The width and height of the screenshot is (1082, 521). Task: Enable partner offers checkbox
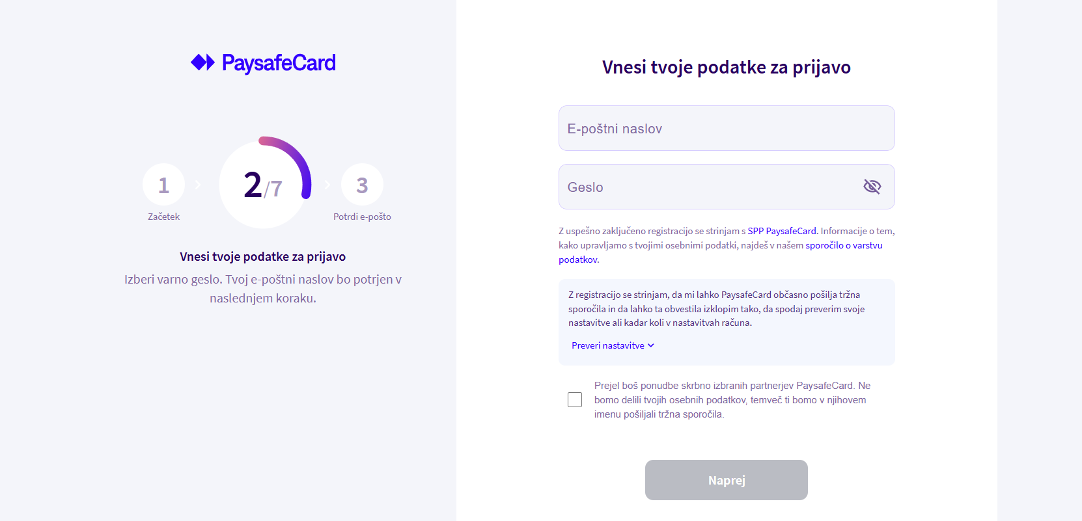click(575, 399)
